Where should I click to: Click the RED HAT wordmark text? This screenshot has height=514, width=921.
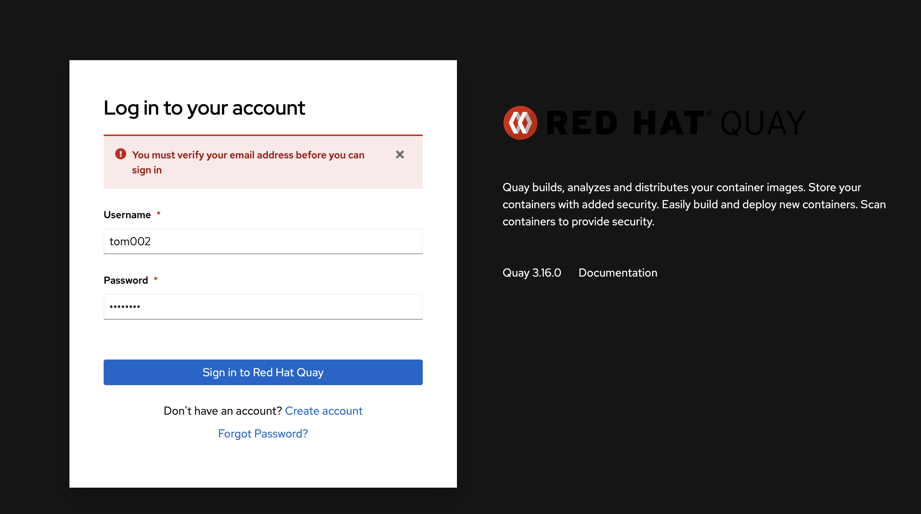click(x=624, y=123)
